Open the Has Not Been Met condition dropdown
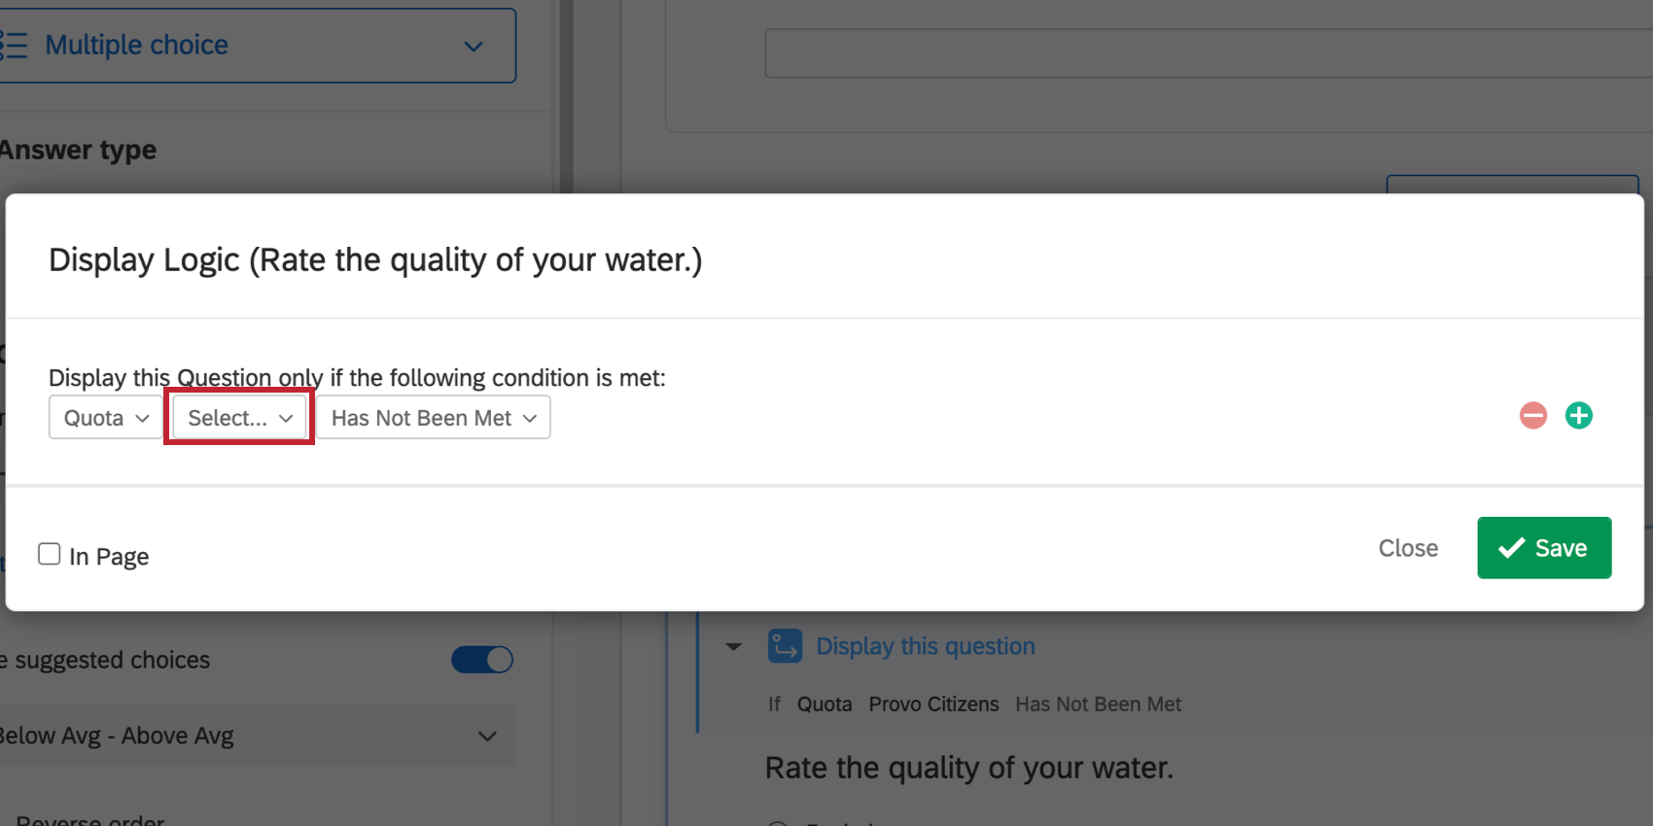Viewport: 1653px width, 826px height. (433, 417)
